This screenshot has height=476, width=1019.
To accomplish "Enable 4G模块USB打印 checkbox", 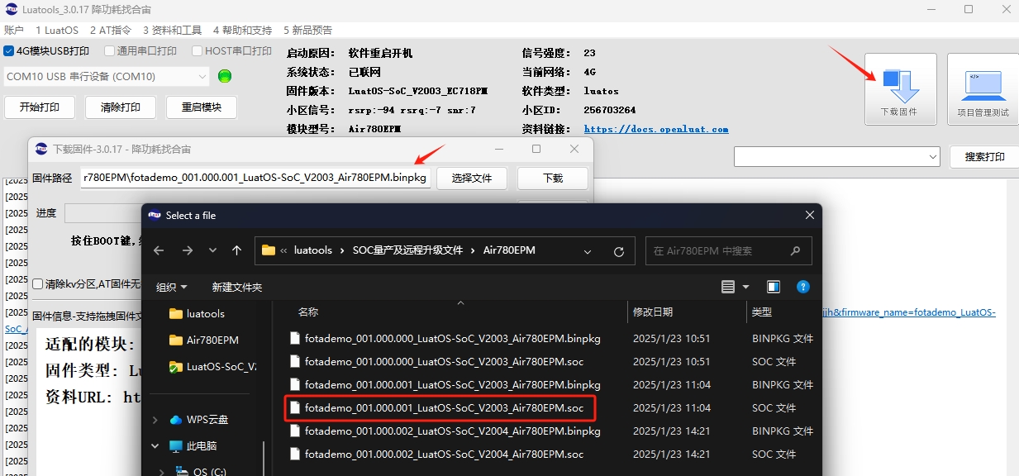I will [9, 51].
